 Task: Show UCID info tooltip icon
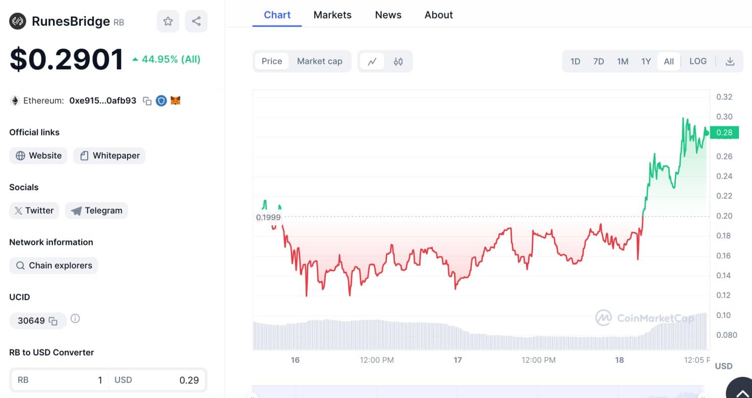point(75,319)
